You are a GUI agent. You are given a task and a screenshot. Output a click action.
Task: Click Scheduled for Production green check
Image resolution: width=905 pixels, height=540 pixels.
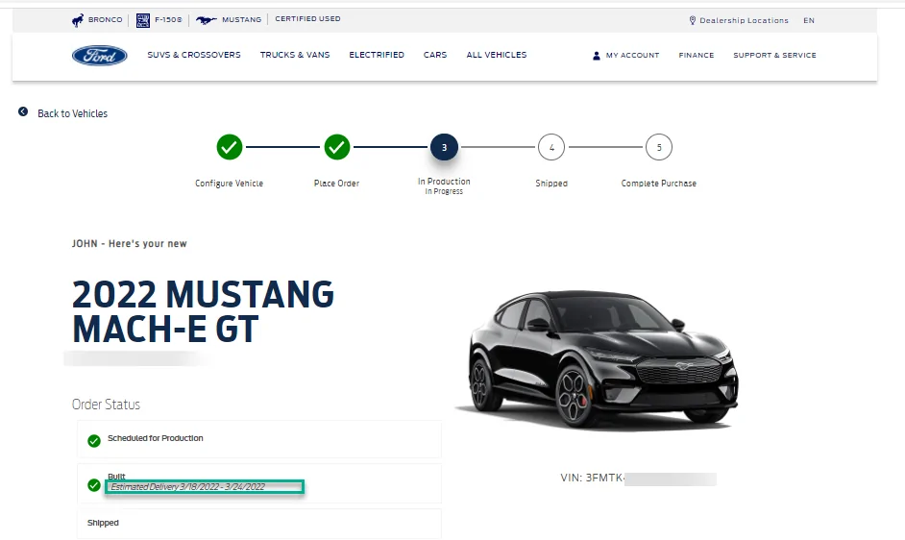pos(94,441)
